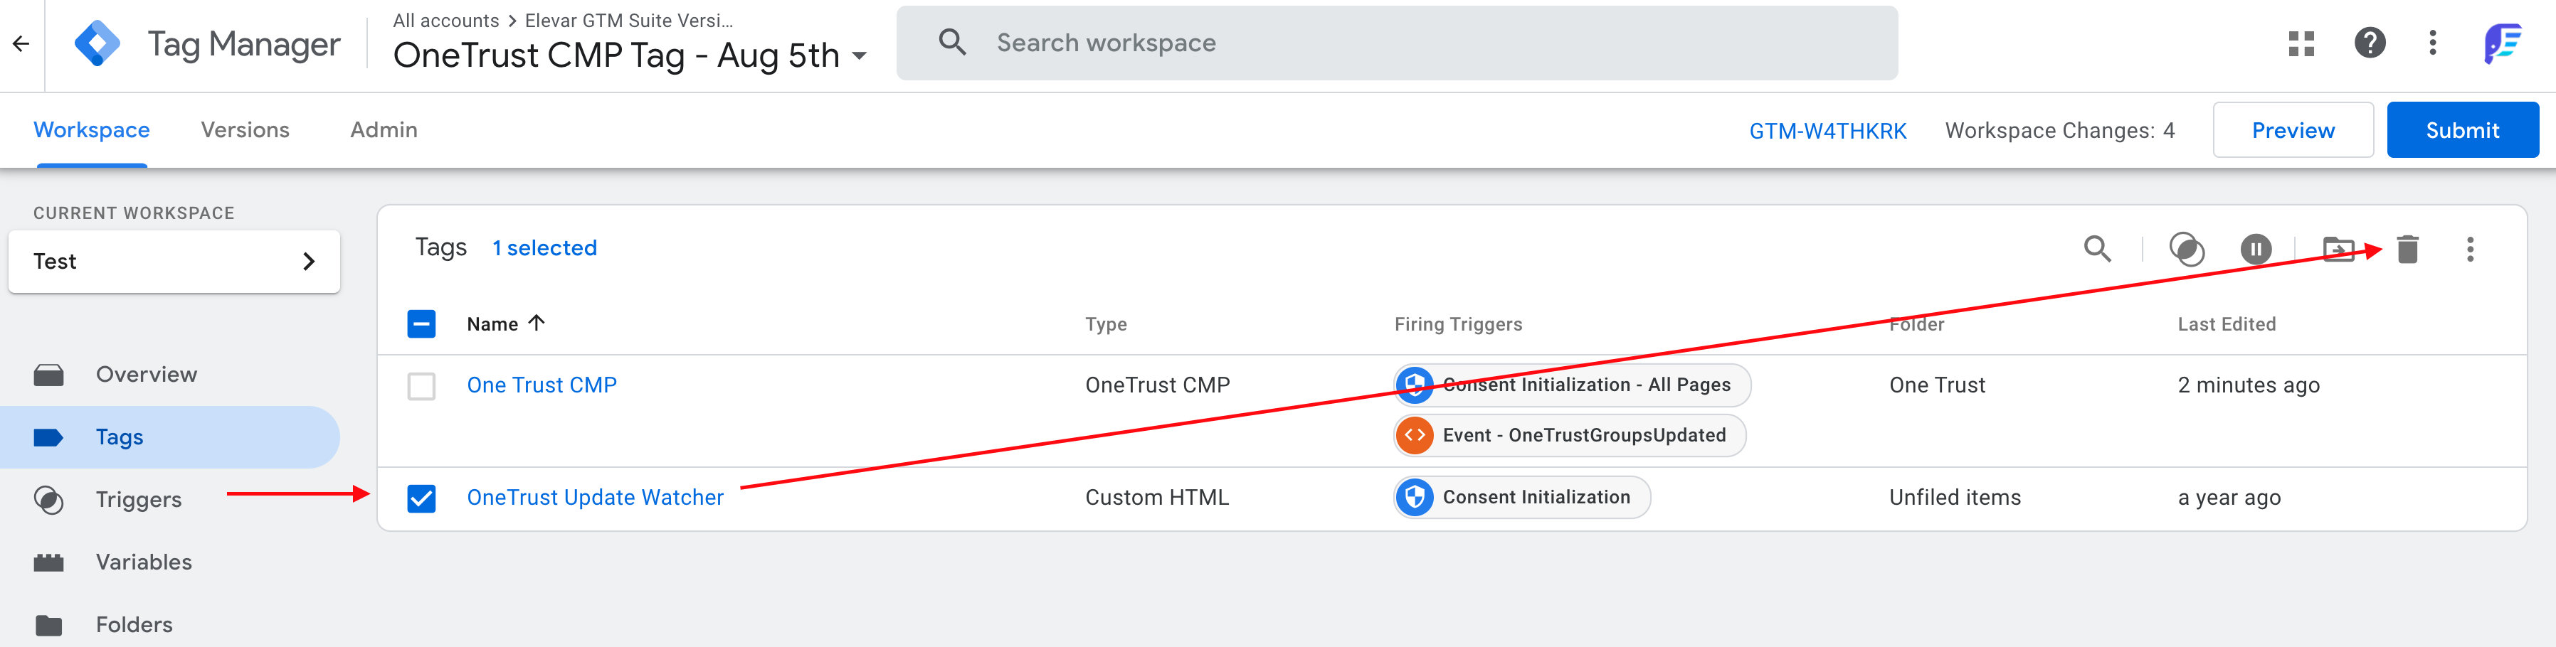Screen dimensions: 2556x647
Task: Click the Tags label icon in sidebar
Action: click(x=48, y=437)
